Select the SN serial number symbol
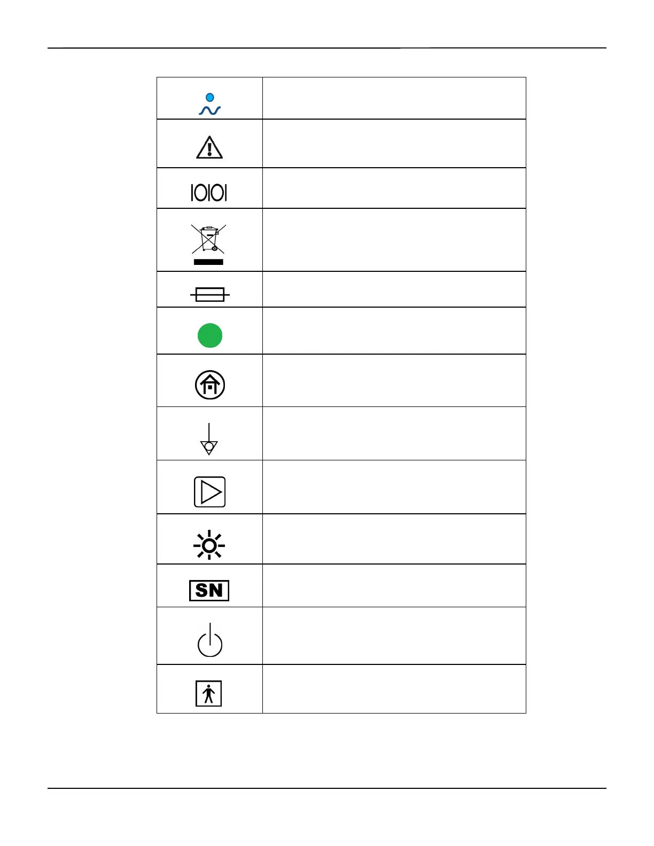Screen dimensions: 654x846 tap(209, 590)
